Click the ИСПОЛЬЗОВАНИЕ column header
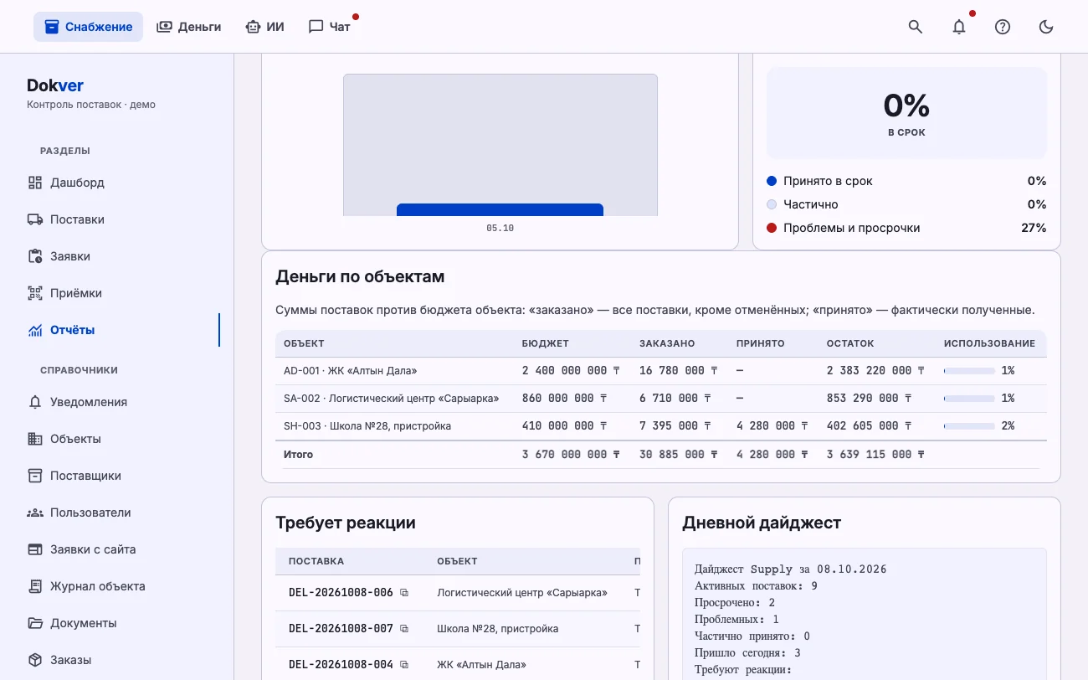Screen dimensions: 1088x680 click(989, 343)
